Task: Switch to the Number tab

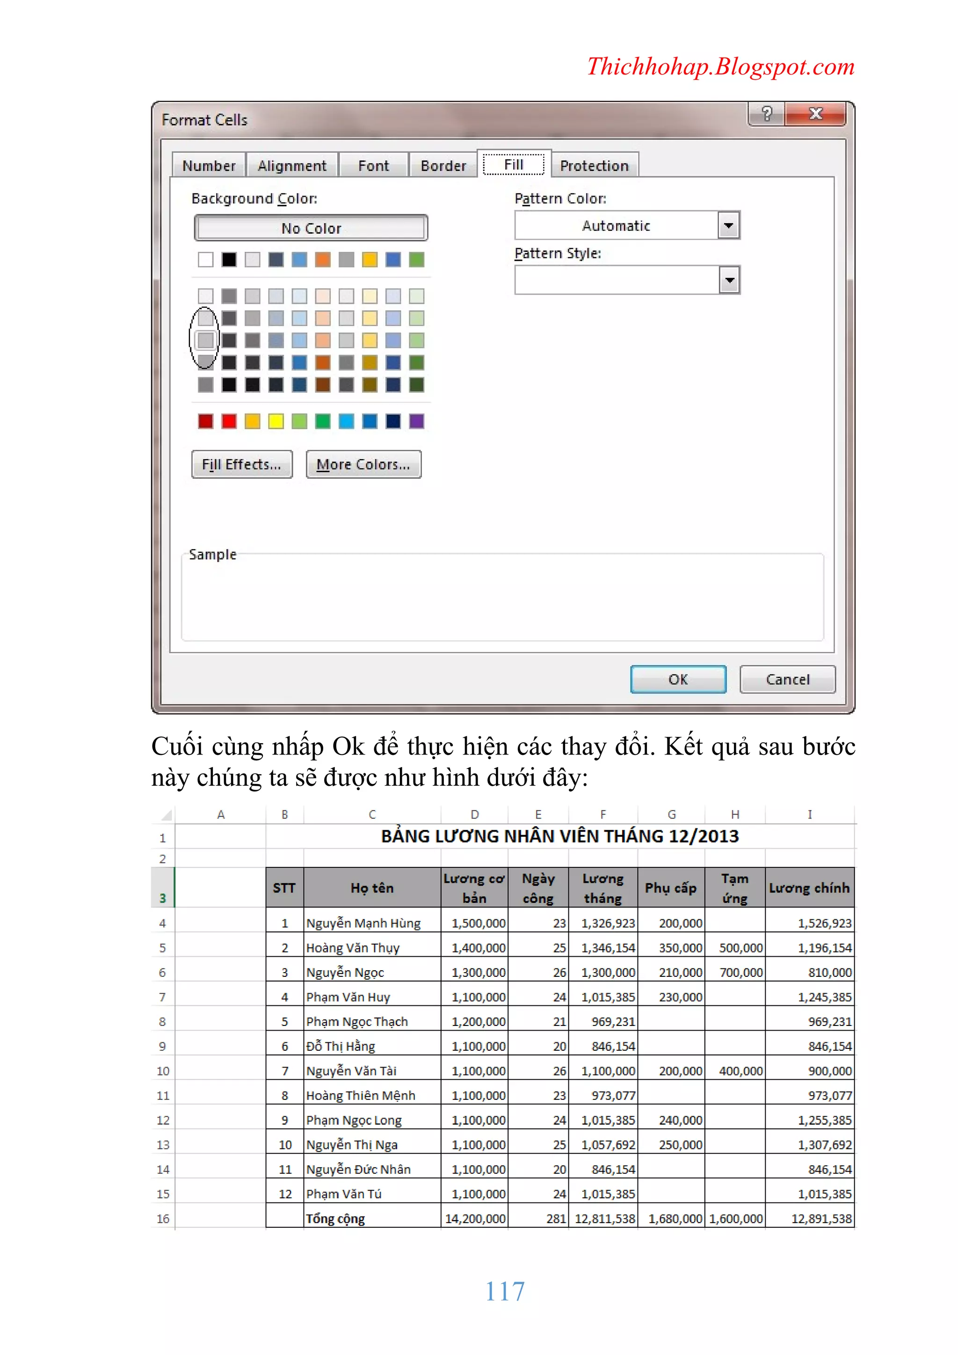Action: (x=209, y=166)
